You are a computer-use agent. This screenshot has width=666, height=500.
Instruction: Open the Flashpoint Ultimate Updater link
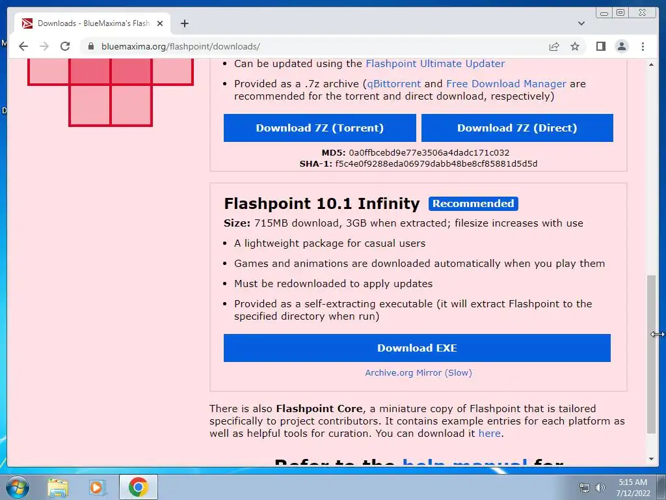coord(435,64)
